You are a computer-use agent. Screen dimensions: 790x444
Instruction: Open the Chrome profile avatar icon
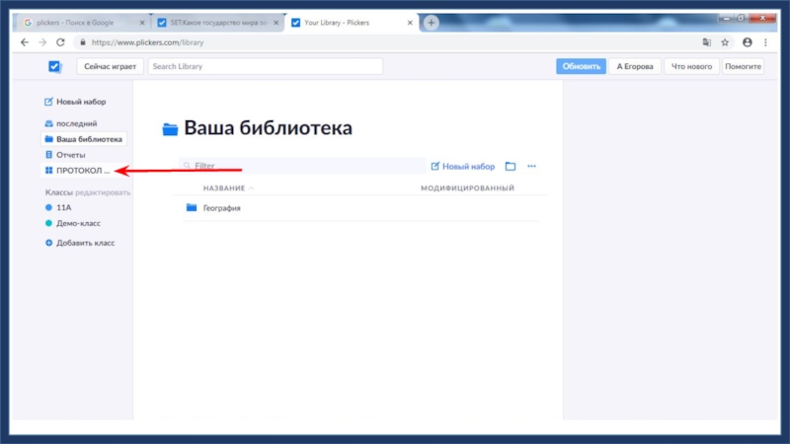point(747,42)
